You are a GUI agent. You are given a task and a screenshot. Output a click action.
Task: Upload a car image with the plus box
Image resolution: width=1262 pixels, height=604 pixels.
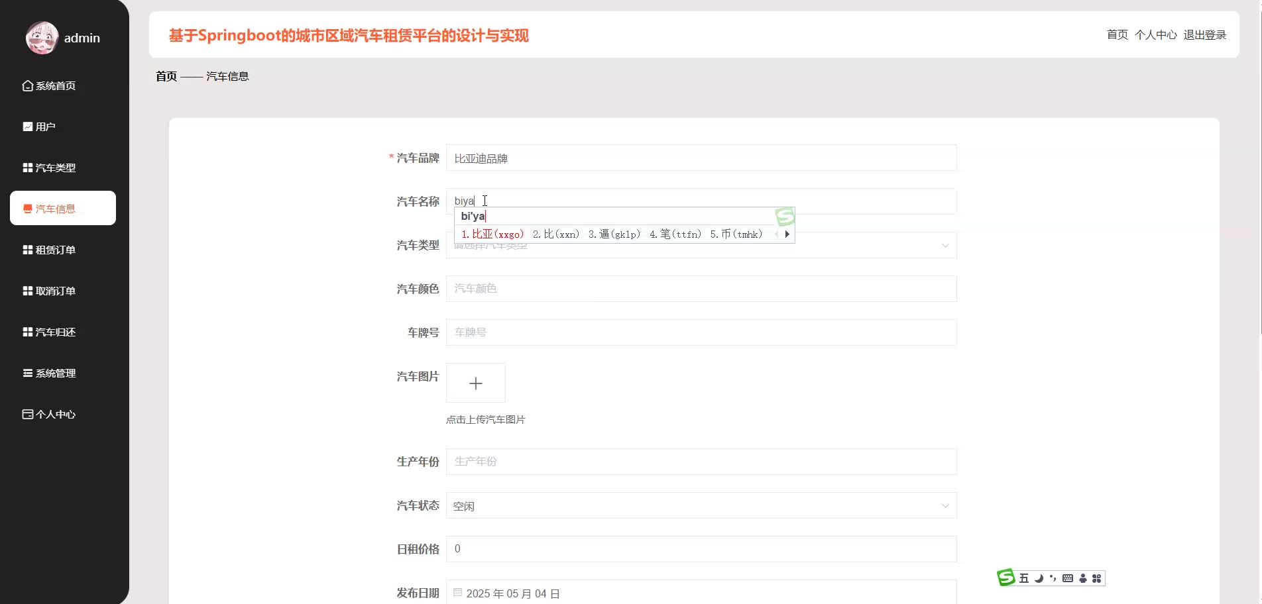pyautogui.click(x=476, y=383)
